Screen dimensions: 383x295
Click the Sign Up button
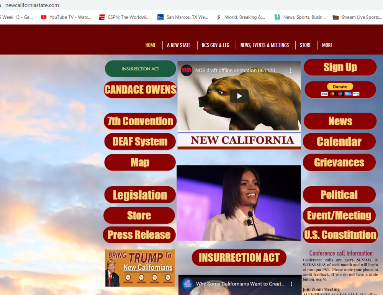point(340,67)
